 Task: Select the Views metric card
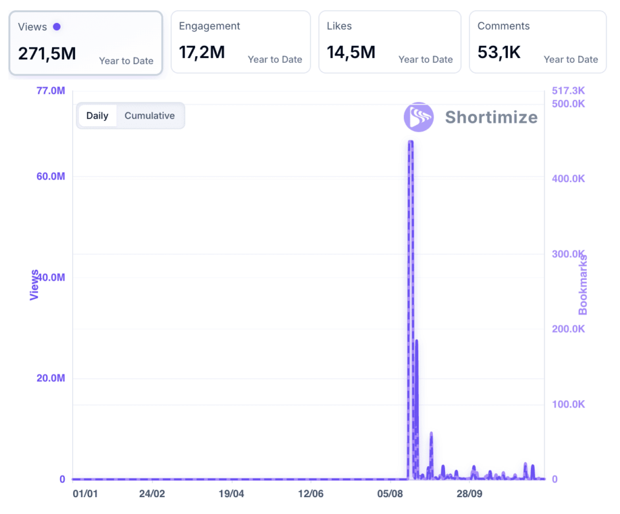point(85,43)
